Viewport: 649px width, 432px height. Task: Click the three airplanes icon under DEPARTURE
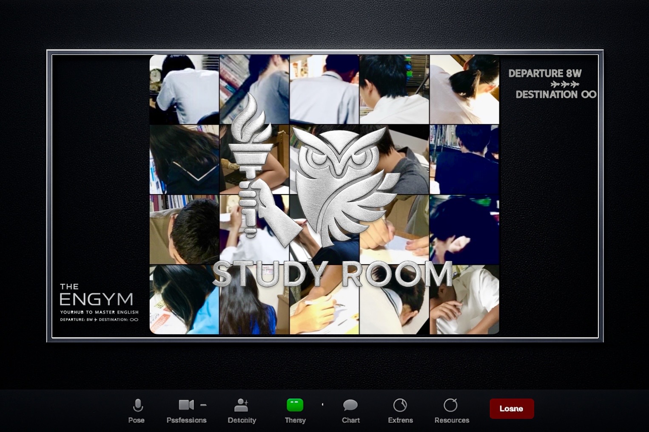(x=565, y=84)
